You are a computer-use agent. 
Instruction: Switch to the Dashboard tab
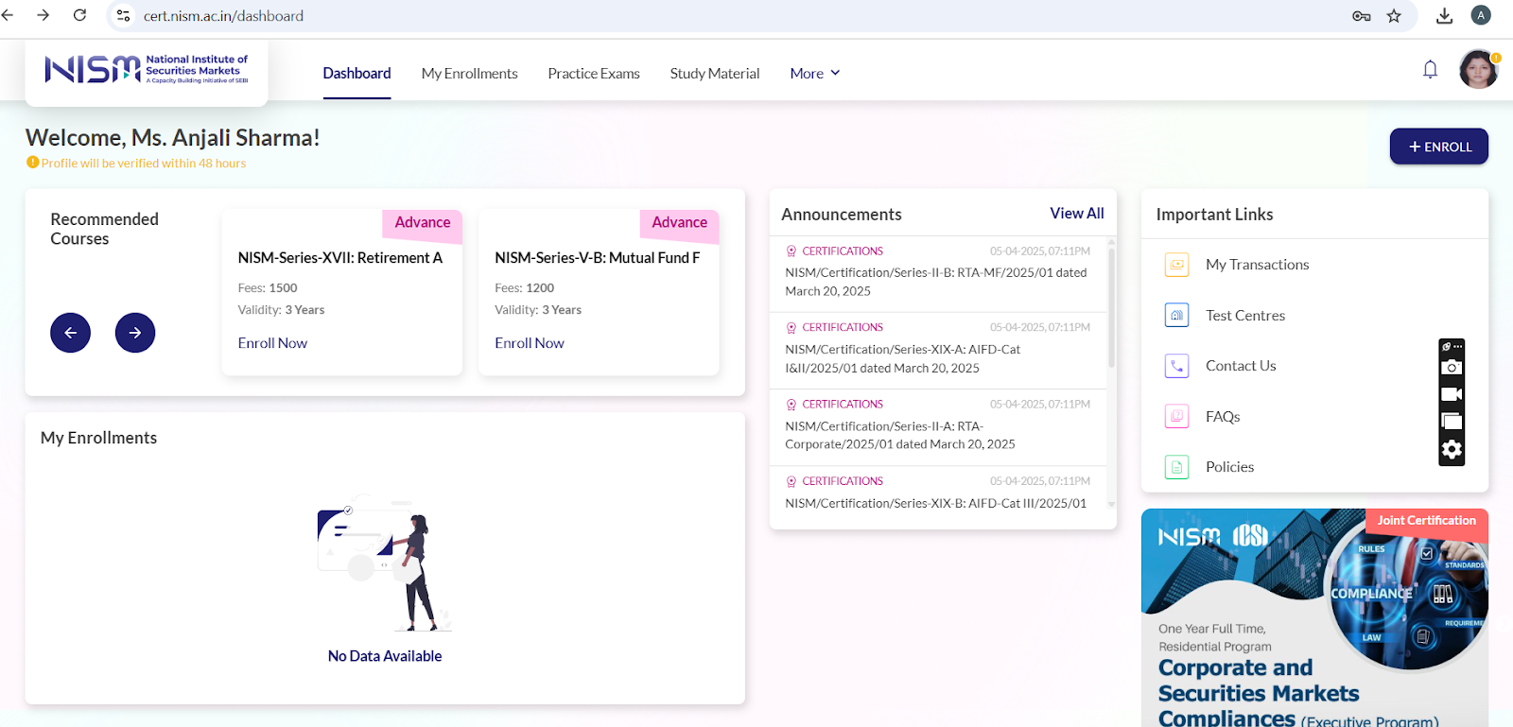pyautogui.click(x=357, y=74)
